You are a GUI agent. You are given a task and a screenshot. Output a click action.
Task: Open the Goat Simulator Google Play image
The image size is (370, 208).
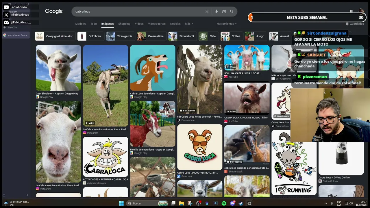(58, 68)
